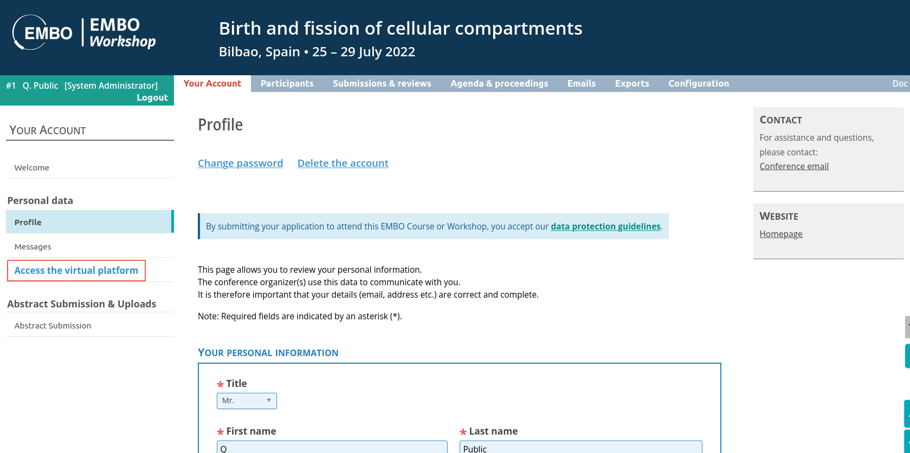Click into the First name field
This screenshot has width=910, height=453.
click(332, 448)
